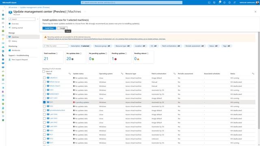Check the WINDOWS11 row checkbox

tap(44, 94)
